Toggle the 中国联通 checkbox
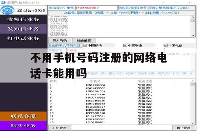The width and height of the screenshot is (197, 131). tap(125, 45)
